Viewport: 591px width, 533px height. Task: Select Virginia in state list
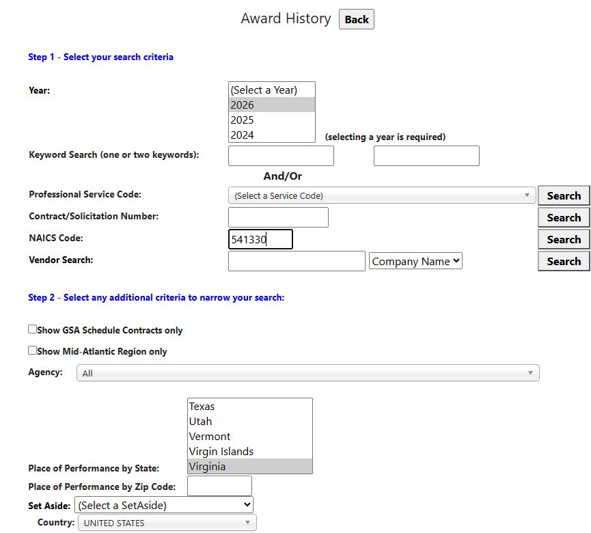[249, 466]
